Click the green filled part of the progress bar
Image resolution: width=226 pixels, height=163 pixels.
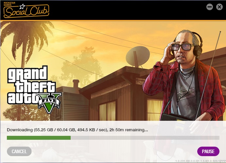click(x=39, y=138)
